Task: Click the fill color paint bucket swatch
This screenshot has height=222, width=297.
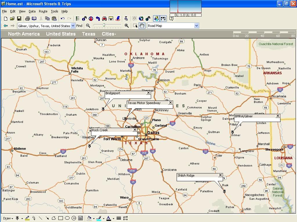Action: click(x=89, y=218)
